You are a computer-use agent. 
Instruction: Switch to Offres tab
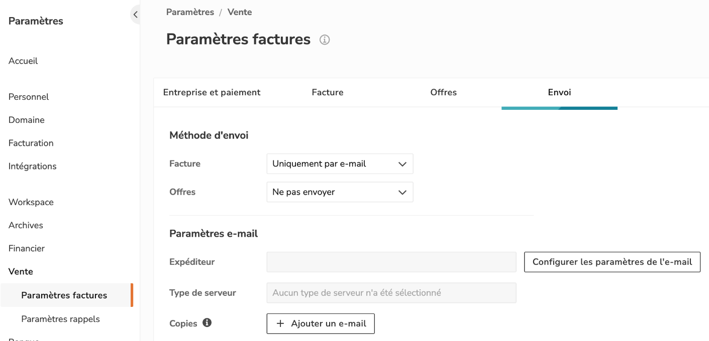click(444, 92)
